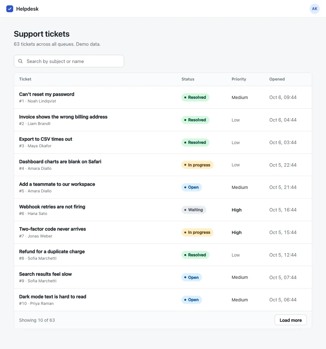Click opened time "Oct 5, 06:44"
The image size is (326, 349).
point(283,300)
